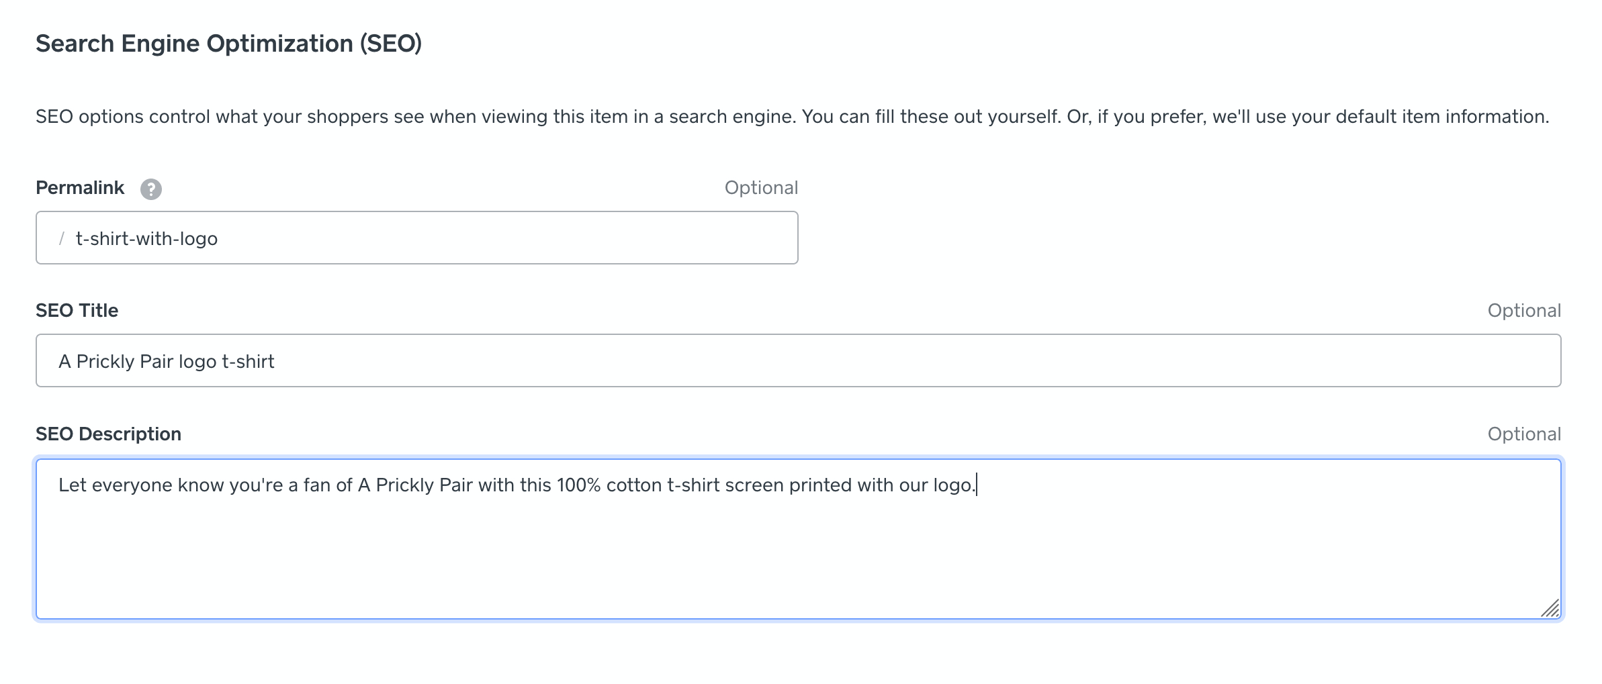Screen dimensions: 1602x684
Task: Select the SEO Description label
Action: pos(108,434)
